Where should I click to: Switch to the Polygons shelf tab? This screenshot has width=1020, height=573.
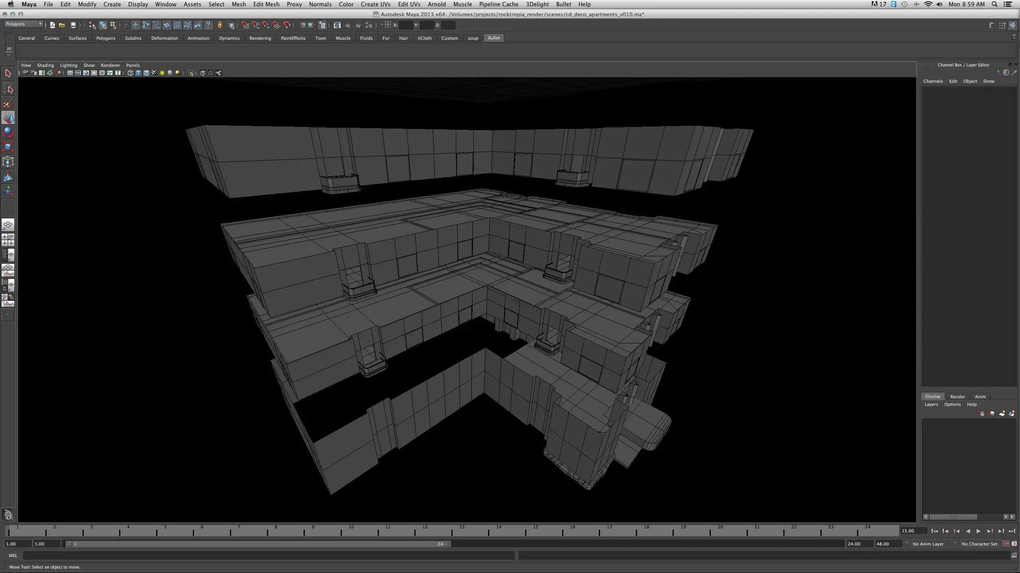point(106,38)
